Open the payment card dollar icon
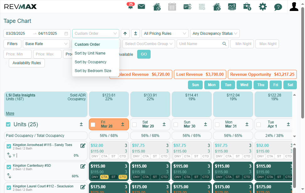 point(187,7)
